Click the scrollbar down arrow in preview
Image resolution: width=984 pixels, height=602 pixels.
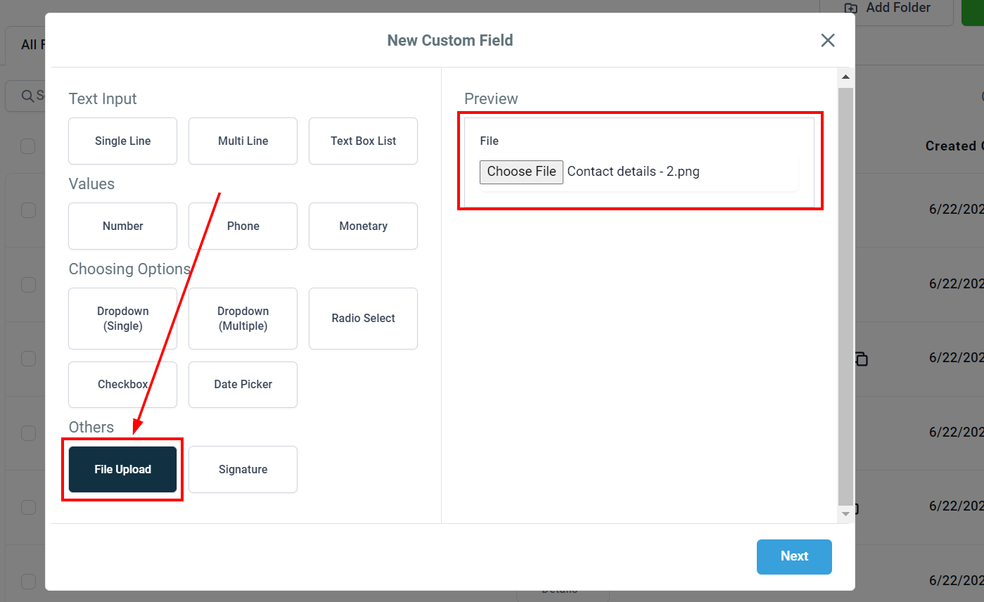[845, 514]
